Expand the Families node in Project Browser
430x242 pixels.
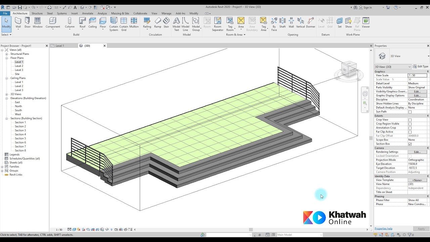2,167
